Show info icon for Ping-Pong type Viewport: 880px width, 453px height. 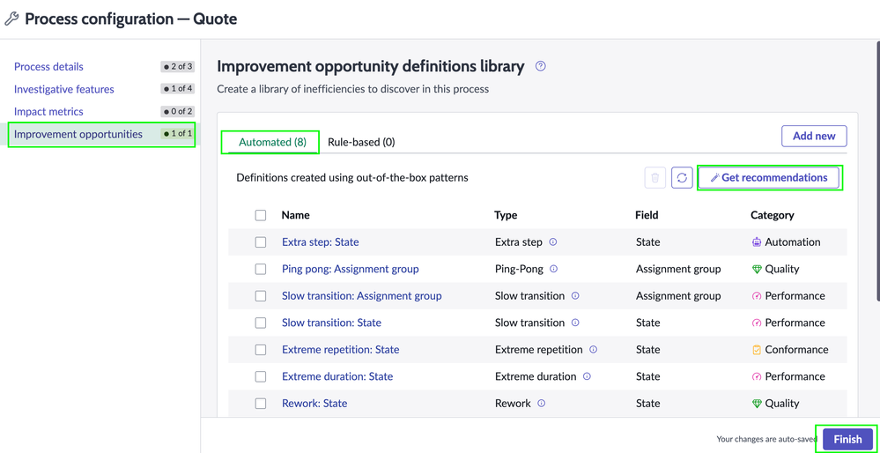click(x=553, y=269)
